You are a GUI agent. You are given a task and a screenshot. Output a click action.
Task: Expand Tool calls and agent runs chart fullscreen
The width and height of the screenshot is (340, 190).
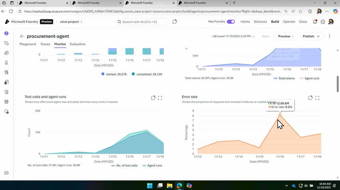click(x=160, y=98)
